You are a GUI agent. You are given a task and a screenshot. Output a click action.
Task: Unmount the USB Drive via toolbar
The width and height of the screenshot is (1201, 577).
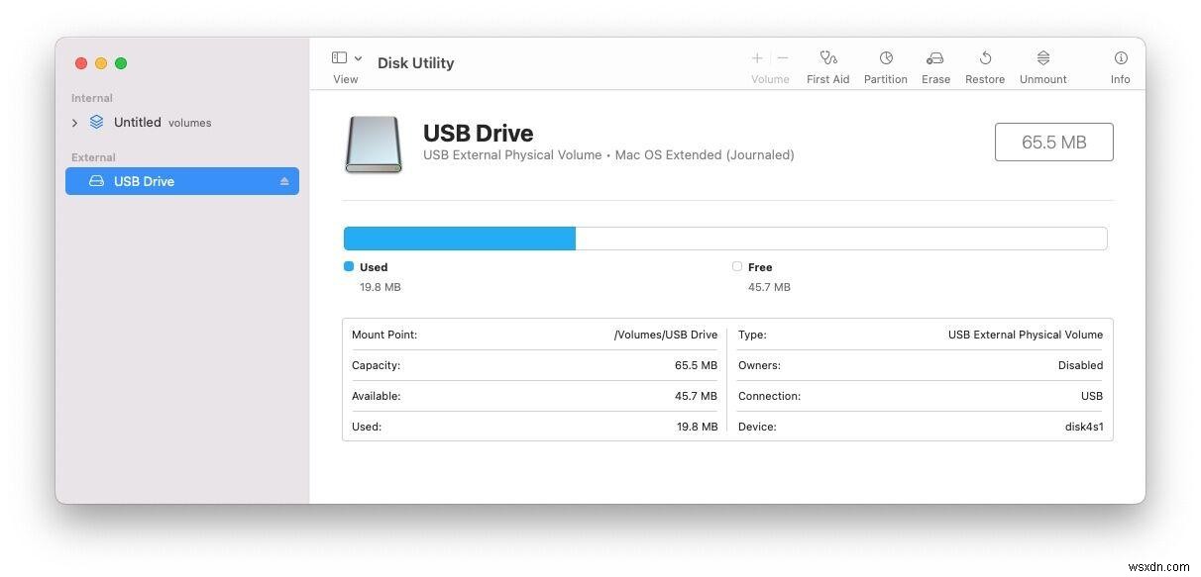point(1043,58)
